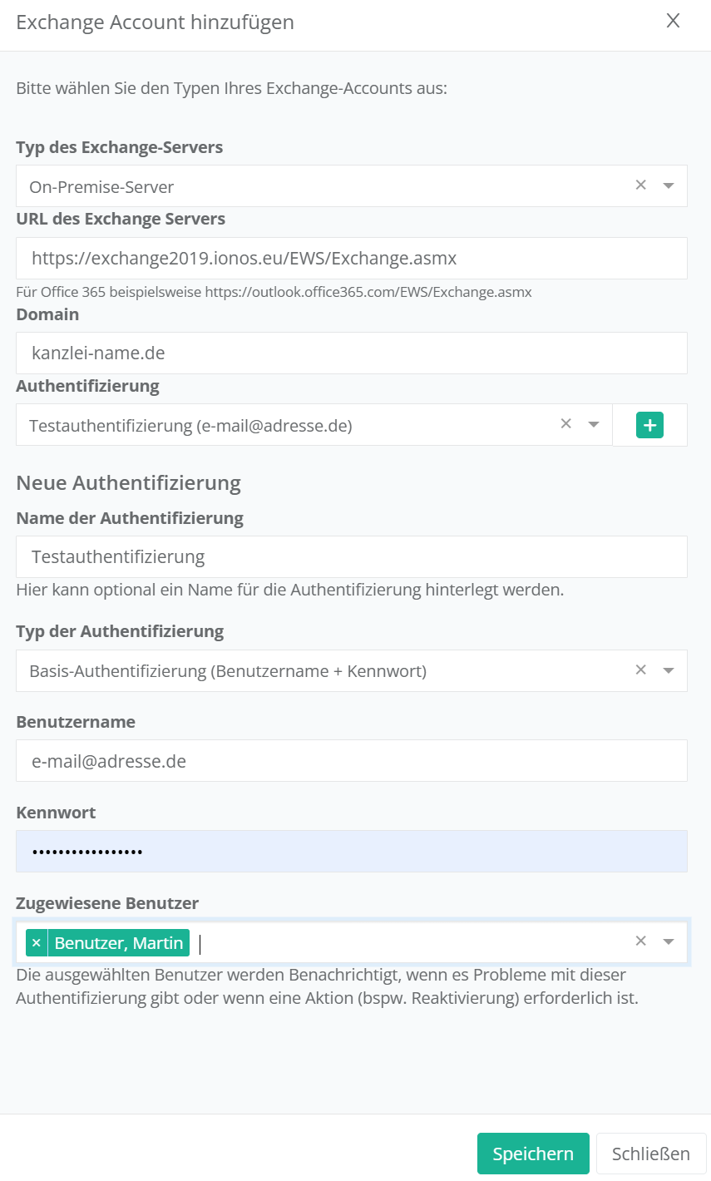Image resolution: width=711 pixels, height=1181 pixels.
Task: Clear the selected Exchange server type
Action: tap(640, 185)
